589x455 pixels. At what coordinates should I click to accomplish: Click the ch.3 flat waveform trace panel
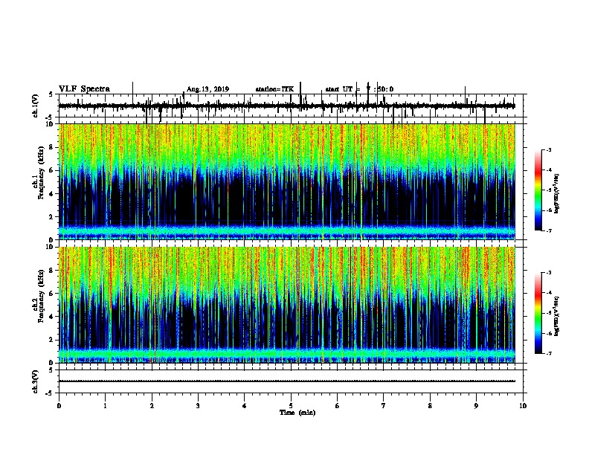(x=290, y=381)
